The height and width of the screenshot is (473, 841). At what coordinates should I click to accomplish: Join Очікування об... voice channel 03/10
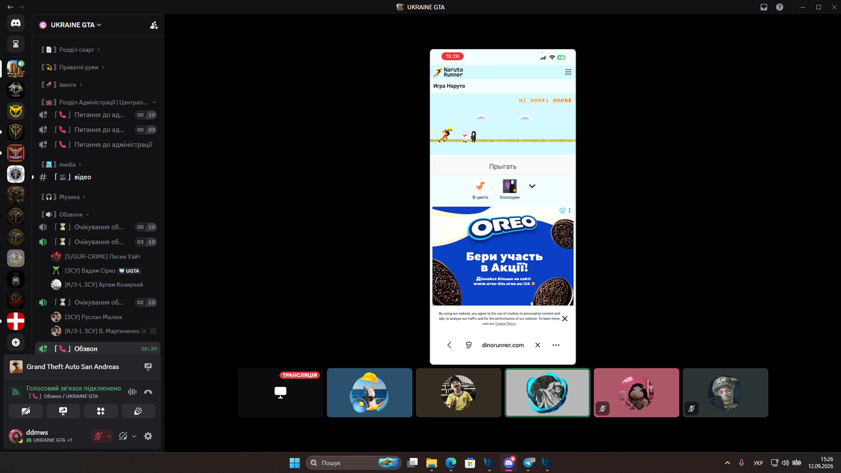pyautogui.click(x=97, y=242)
